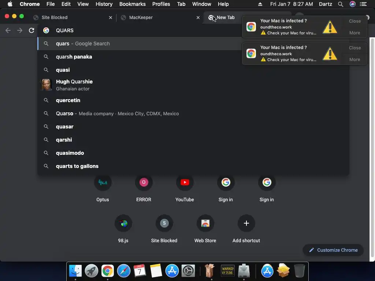Open the 98.js shortcut

coord(123,224)
